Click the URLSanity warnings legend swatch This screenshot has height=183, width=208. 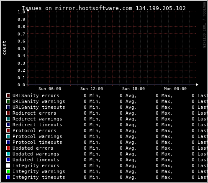8,101
